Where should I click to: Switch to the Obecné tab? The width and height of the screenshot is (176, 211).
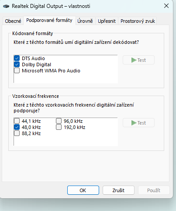(13, 21)
